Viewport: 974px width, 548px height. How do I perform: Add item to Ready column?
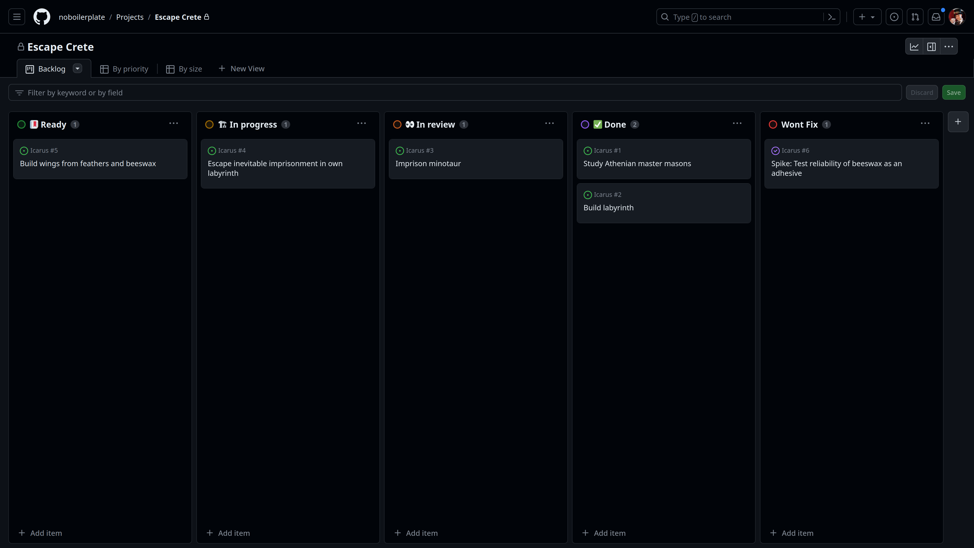point(41,533)
